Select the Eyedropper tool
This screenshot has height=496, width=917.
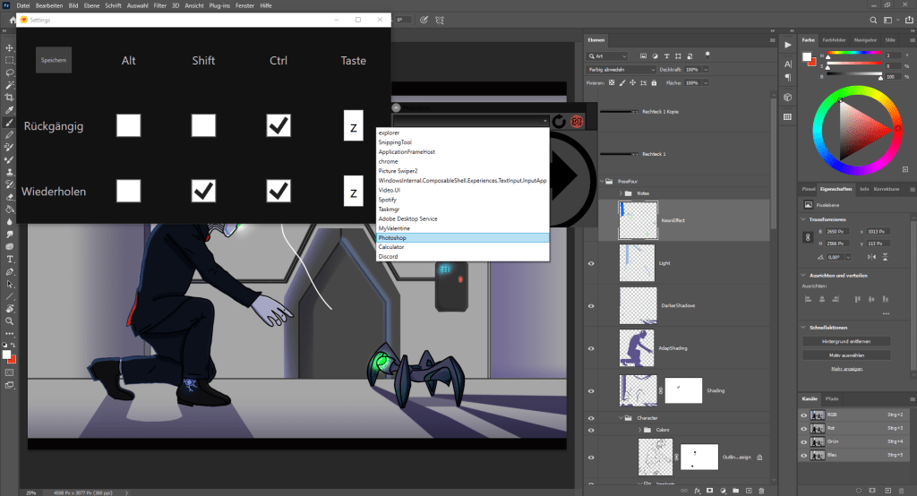pyautogui.click(x=9, y=109)
